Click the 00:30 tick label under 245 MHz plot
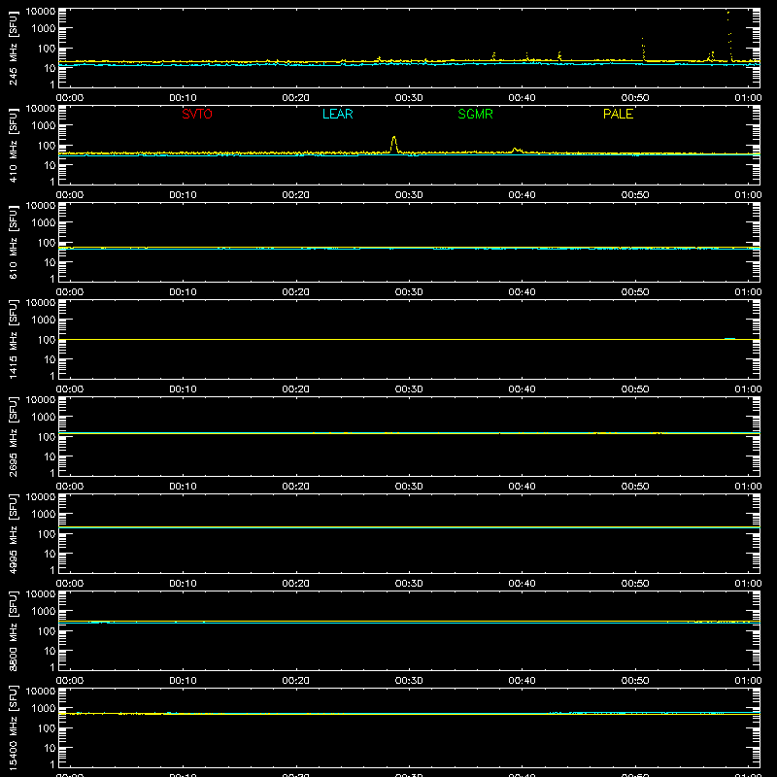 coord(409,98)
